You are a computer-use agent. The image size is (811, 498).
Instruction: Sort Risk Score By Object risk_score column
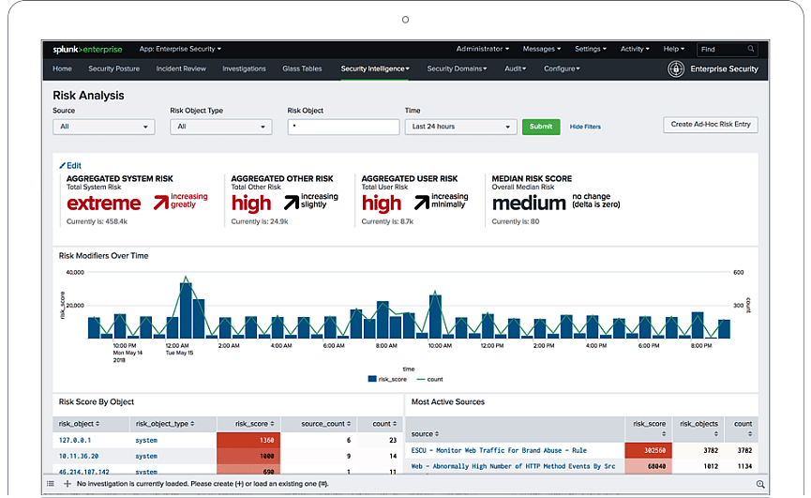(x=254, y=424)
